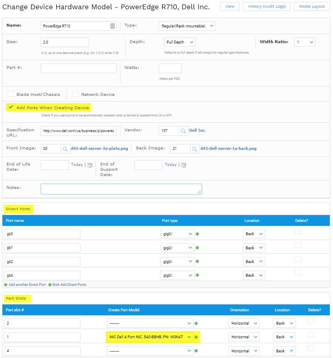The width and height of the screenshot is (333, 358).
Task: Click the Watts input field
Action: [170, 68]
